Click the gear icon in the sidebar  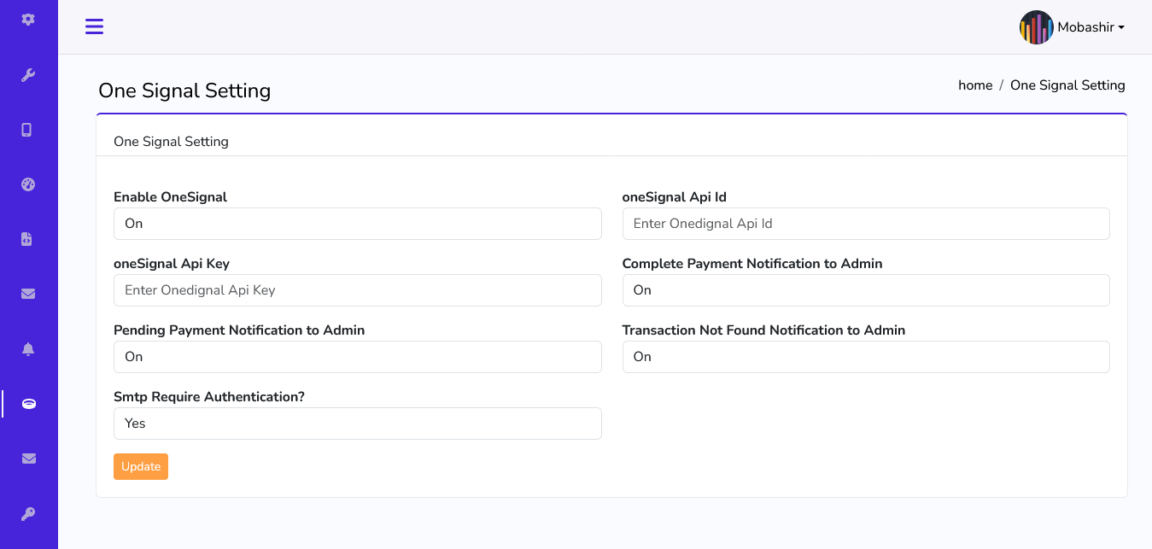pos(28,19)
